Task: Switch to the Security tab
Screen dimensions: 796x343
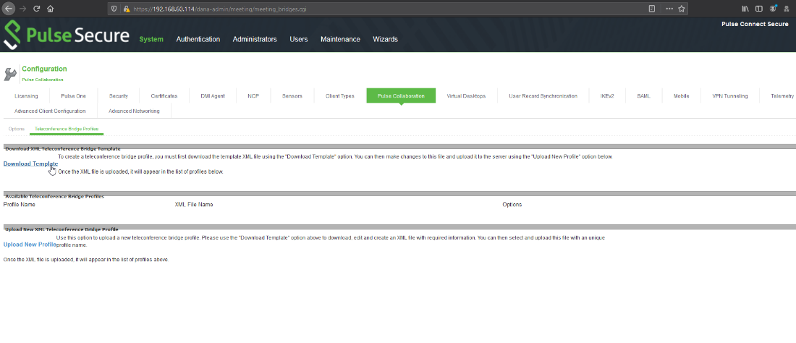Action: tap(118, 96)
